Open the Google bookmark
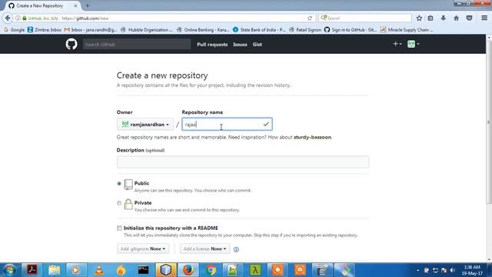The height and width of the screenshot is (277, 492). (14, 30)
